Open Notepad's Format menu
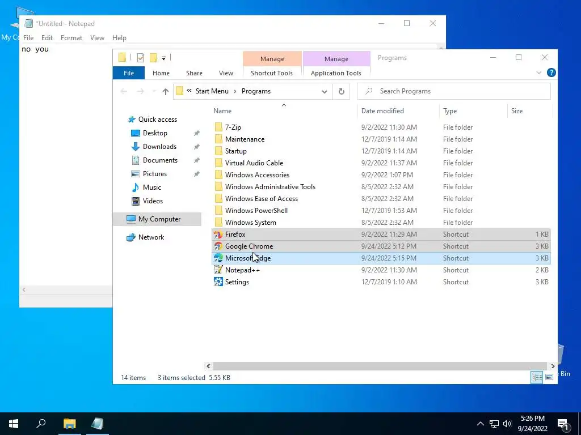The height and width of the screenshot is (435, 581). coord(71,38)
